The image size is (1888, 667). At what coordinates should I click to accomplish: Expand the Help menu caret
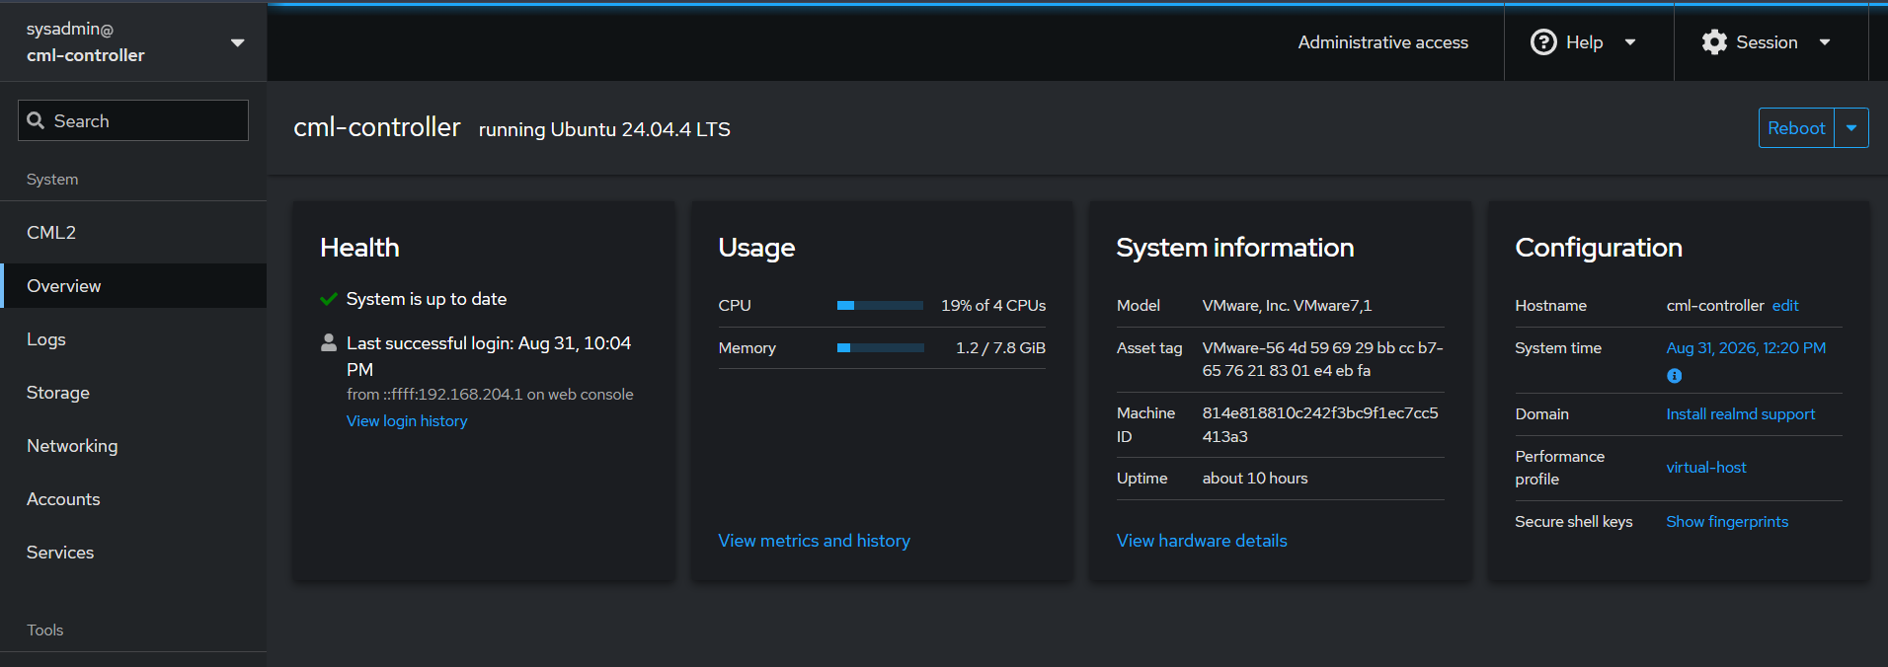pos(1630,42)
